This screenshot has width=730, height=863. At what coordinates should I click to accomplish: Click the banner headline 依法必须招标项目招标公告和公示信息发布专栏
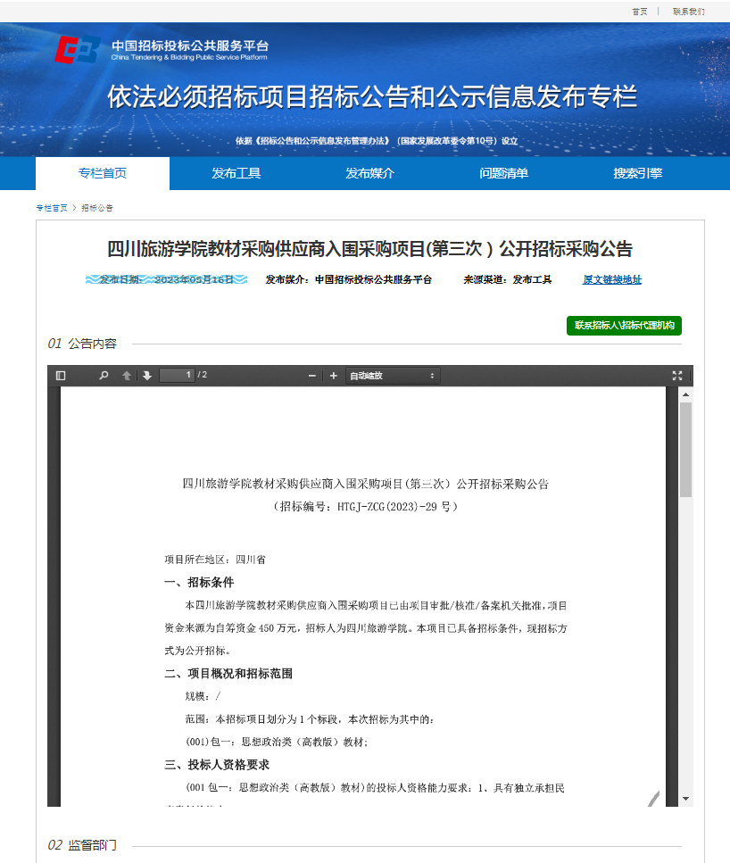click(x=372, y=97)
